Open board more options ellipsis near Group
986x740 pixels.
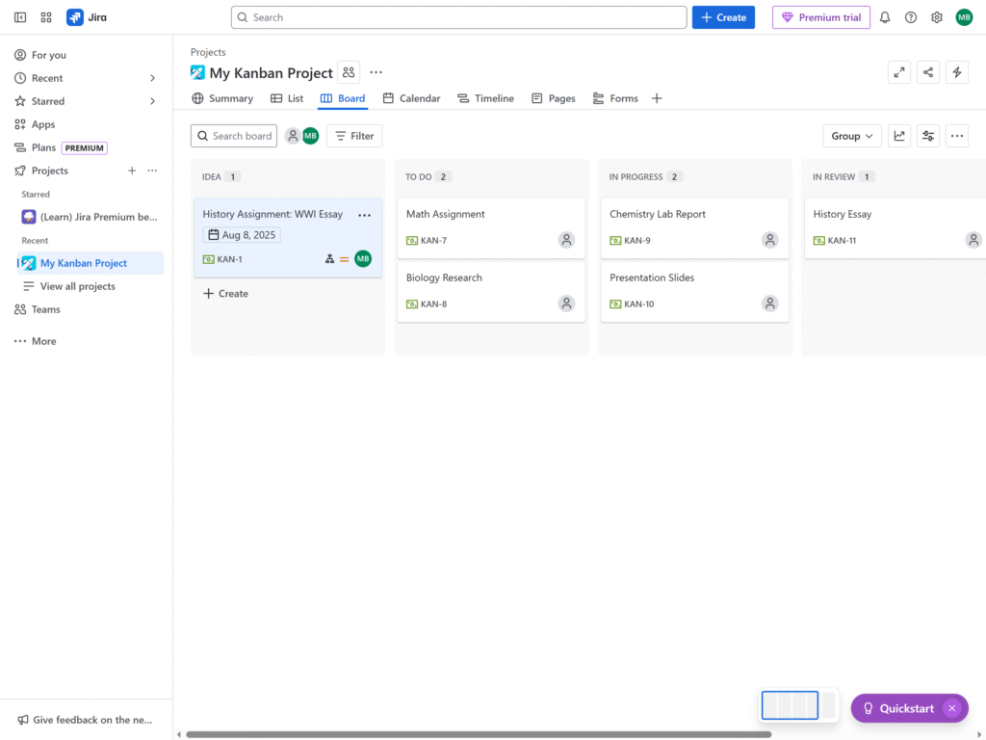pyautogui.click(x=957, y=136)
